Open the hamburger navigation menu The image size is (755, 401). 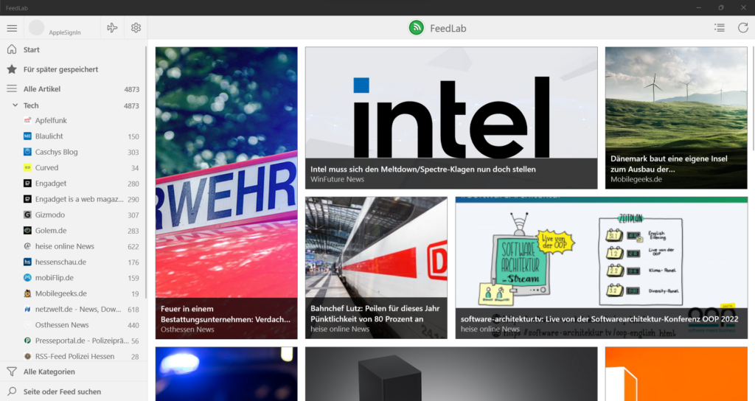[12, 29]
